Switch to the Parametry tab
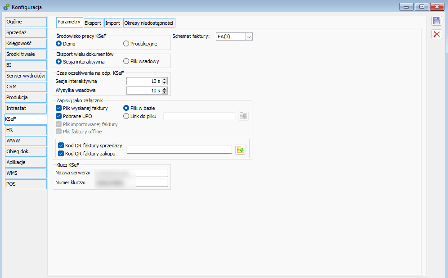The height and width of the screenshot is (278, 448). [69, 22]
